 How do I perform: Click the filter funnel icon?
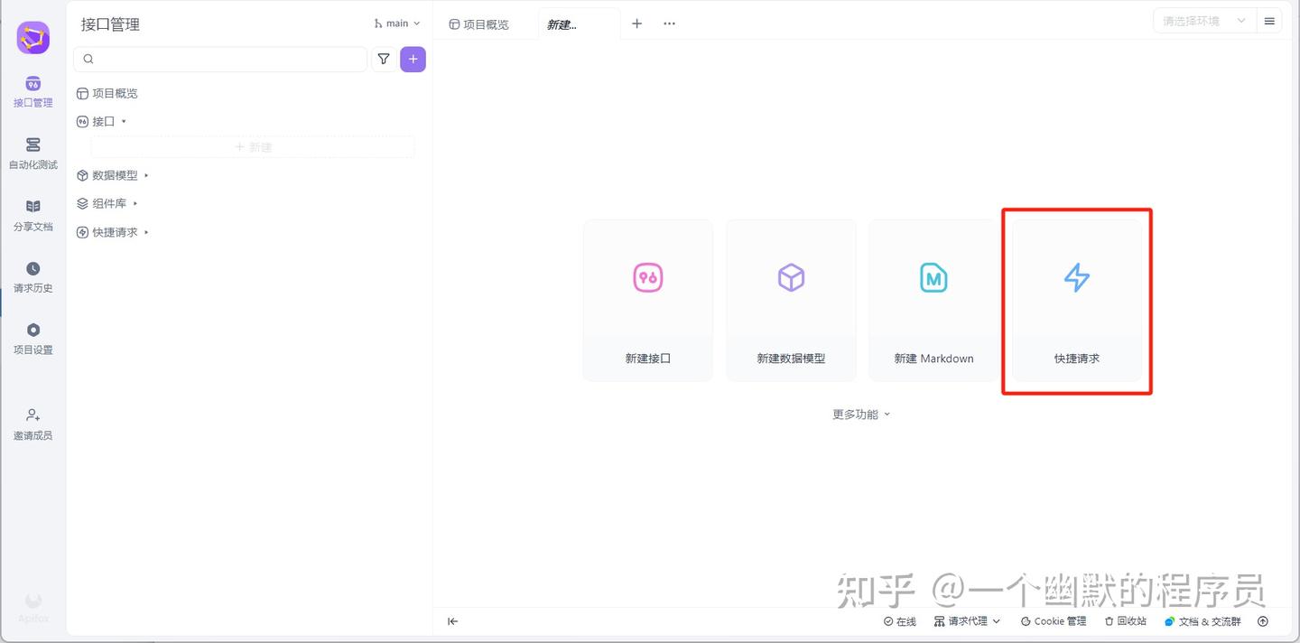(x=384, y=59)
